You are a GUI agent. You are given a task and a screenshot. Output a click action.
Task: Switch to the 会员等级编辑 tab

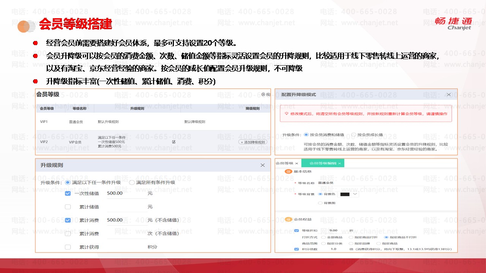click(323, 163)
